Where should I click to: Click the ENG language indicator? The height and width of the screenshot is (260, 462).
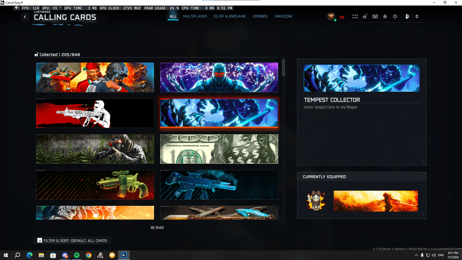tap(441, 255)
